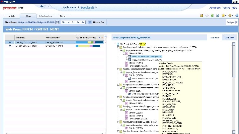Click the wide yellow bar segment in unselected row
This screenshot has height=134, width=239.
84,46
